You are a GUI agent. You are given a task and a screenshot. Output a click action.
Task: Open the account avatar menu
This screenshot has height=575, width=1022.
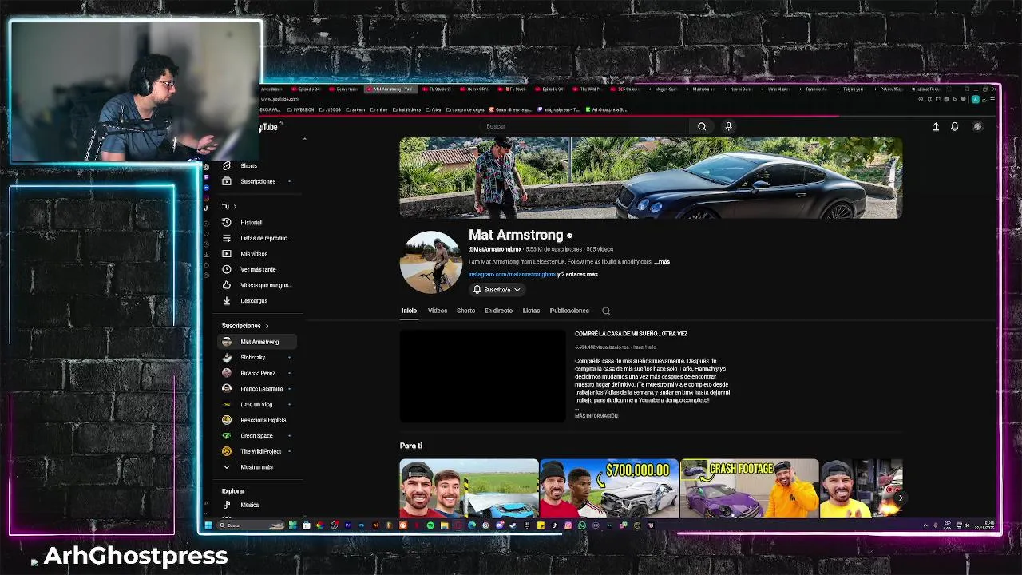click(977, 126)
